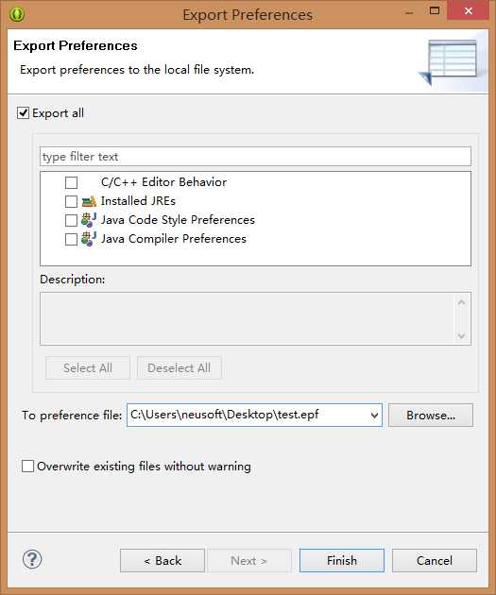Minimize the Export Preferences window
This screenshot has height=595, width=496.
coord(409,11)
